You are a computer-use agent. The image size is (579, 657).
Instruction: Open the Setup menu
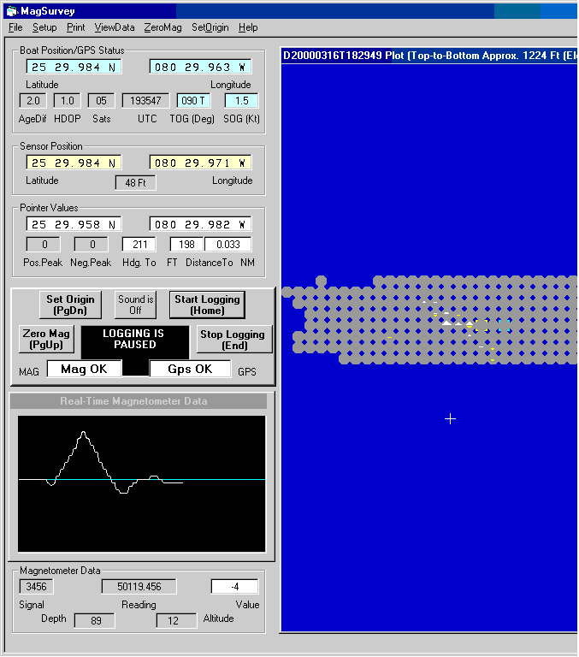coord(44,27)
